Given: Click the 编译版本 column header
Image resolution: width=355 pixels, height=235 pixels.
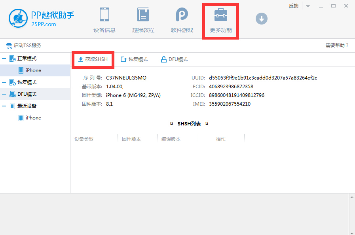Looking at the screenshot, I should coord(177,139).
